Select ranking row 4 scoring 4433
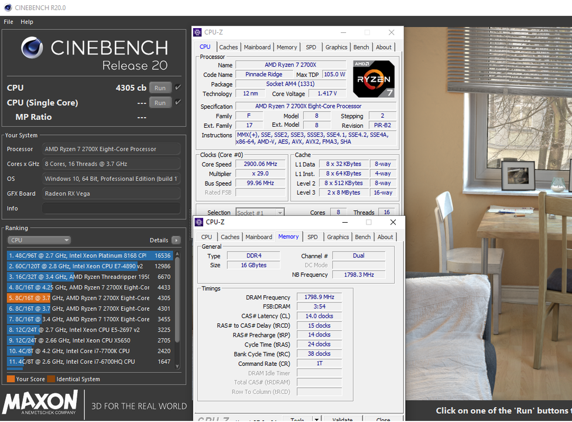 90,287
